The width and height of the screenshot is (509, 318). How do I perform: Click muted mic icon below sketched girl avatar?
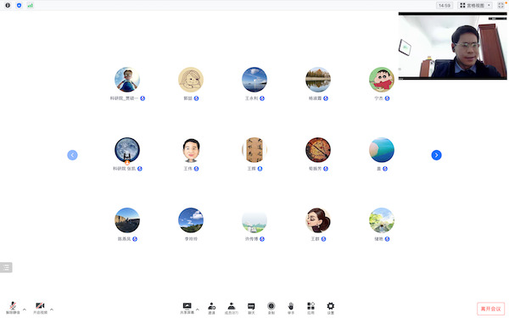pyautogui.click(x=197, y=98)
